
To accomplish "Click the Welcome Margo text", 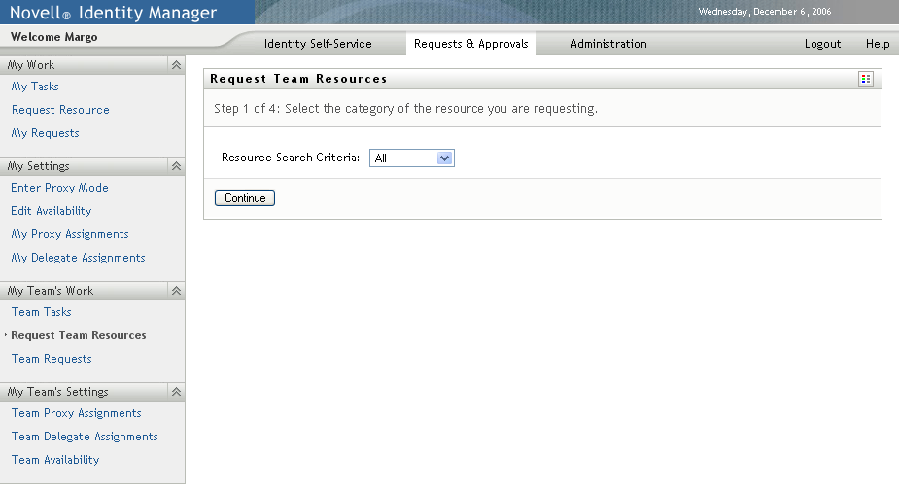I will pos(53,37).
